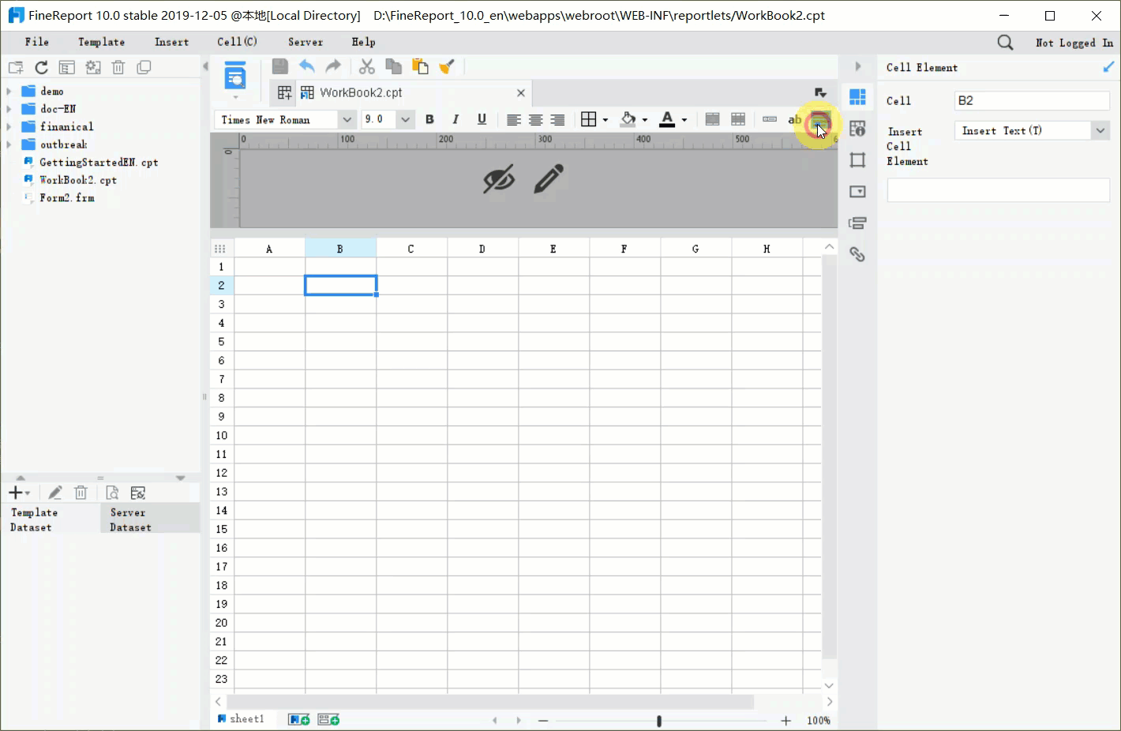
Task: Open the Times New Roman font dropdown
Action: point(346,119)
